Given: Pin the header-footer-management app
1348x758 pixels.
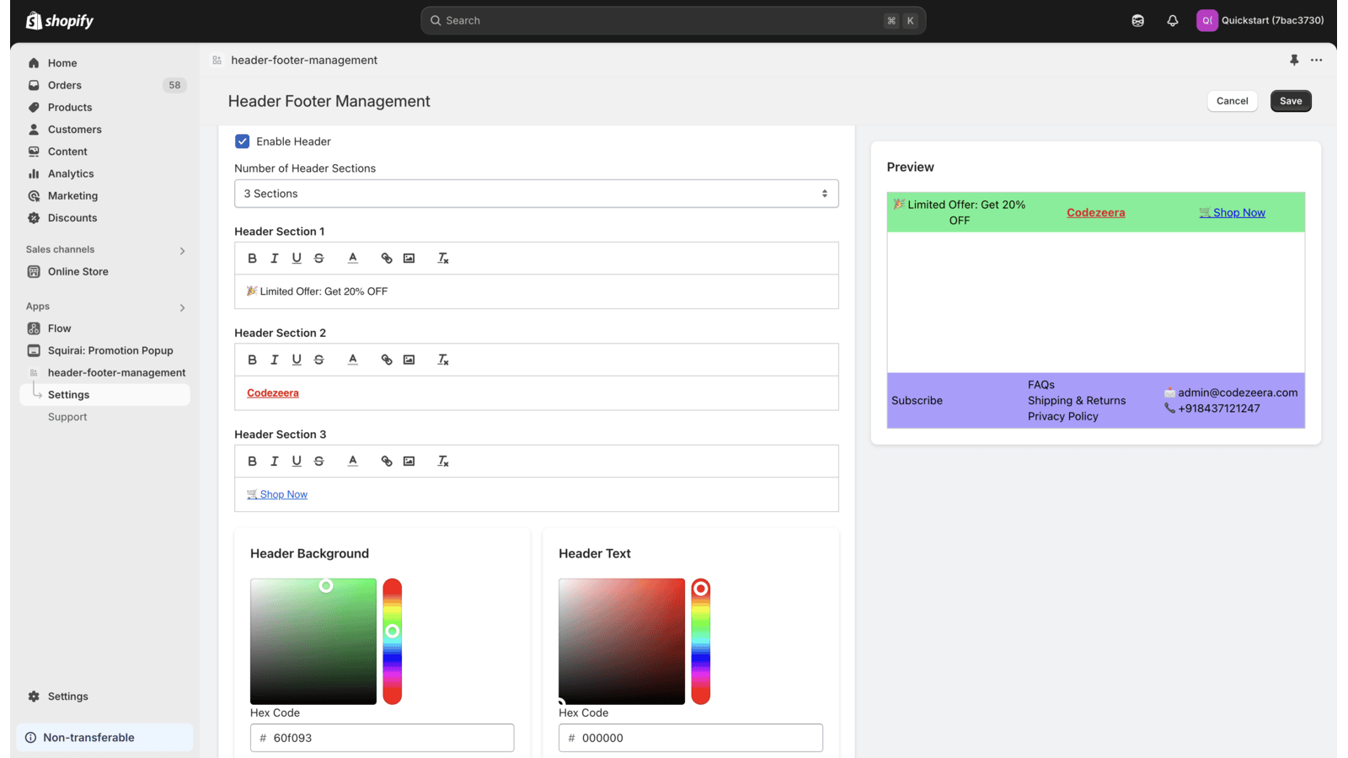Looking at the screenshot, I should click(1293, 60).
